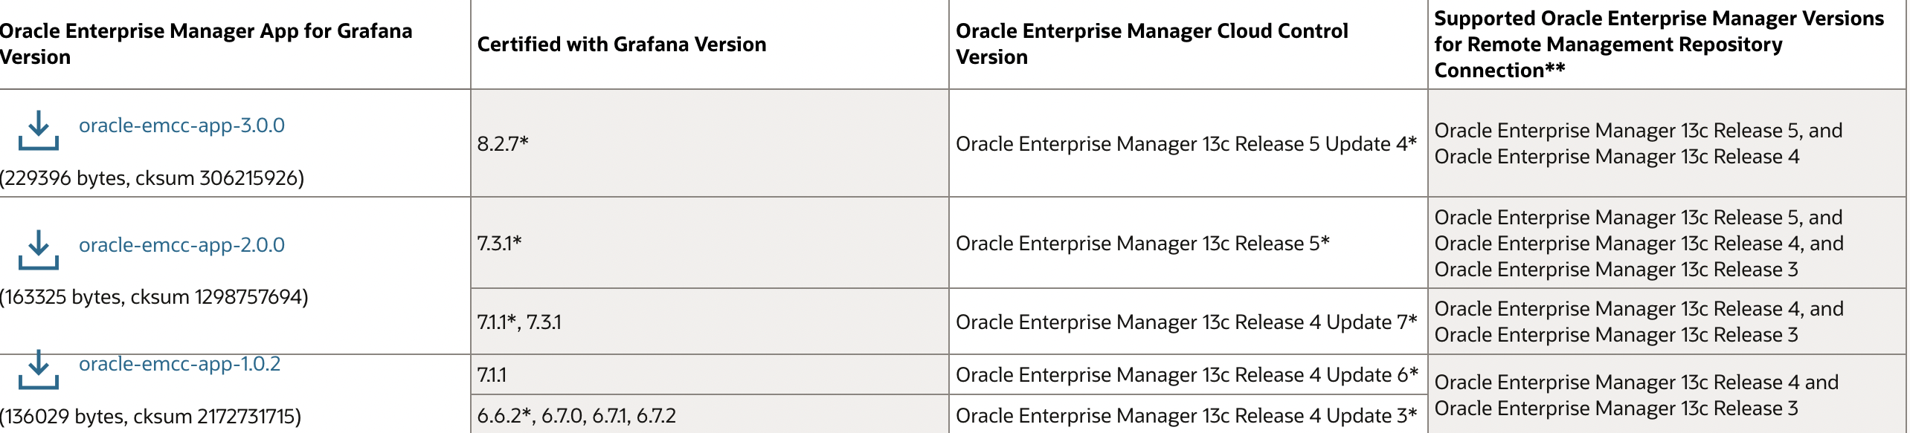The image size is (1910, 433).
Task: Select the Release 4 Update 3* cell
Action: tap(1188, 414)
